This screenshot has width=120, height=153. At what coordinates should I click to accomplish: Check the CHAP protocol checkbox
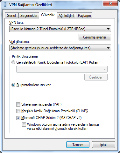click(18, 111)
